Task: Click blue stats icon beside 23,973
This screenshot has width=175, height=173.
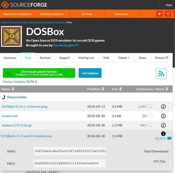Action: pyautogui.click(x=169, y=138)
